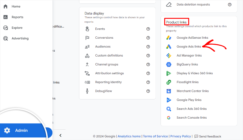Follow the Analytics home footer link
The height and width of the screenshot is (140, 243).
point(129,136)
